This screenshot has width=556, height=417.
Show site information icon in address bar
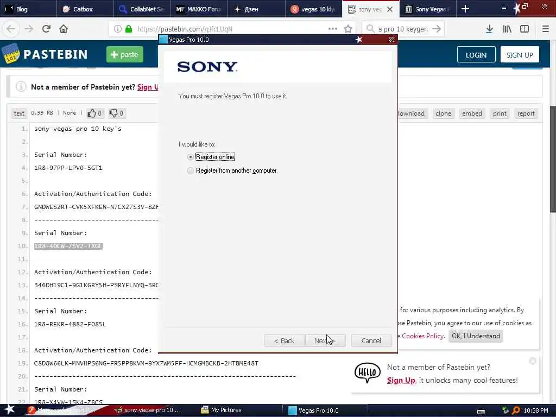point(118,29)
